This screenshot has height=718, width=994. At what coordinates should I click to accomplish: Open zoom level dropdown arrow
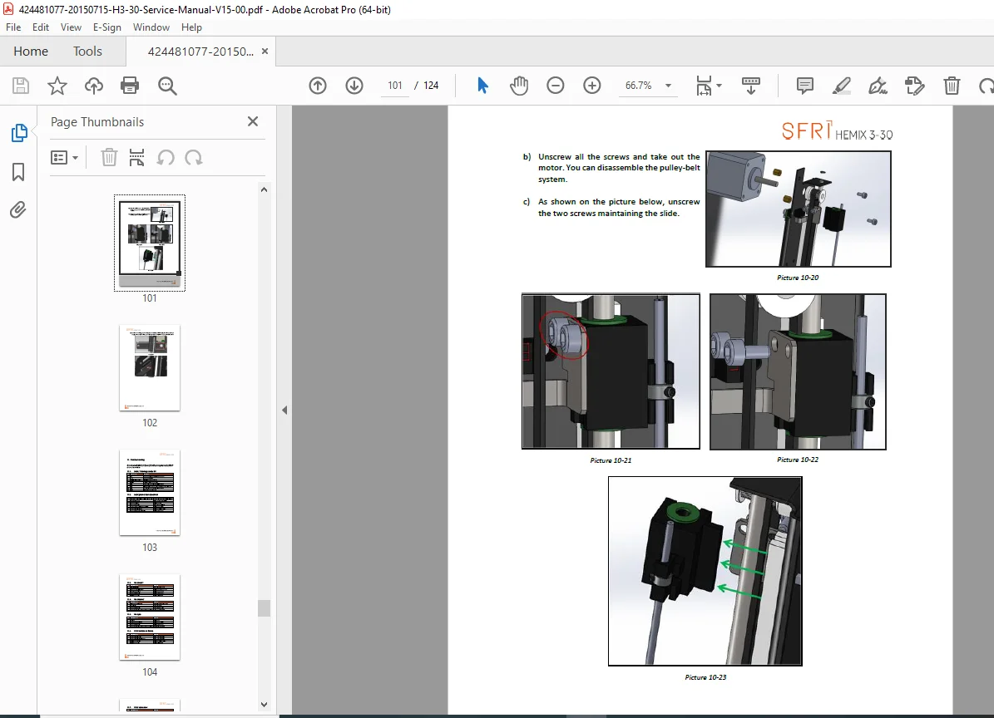coord(668,86)
